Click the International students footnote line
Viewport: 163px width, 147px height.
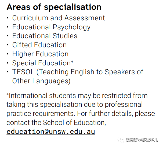pyautogui.click(x=77, y=96)
